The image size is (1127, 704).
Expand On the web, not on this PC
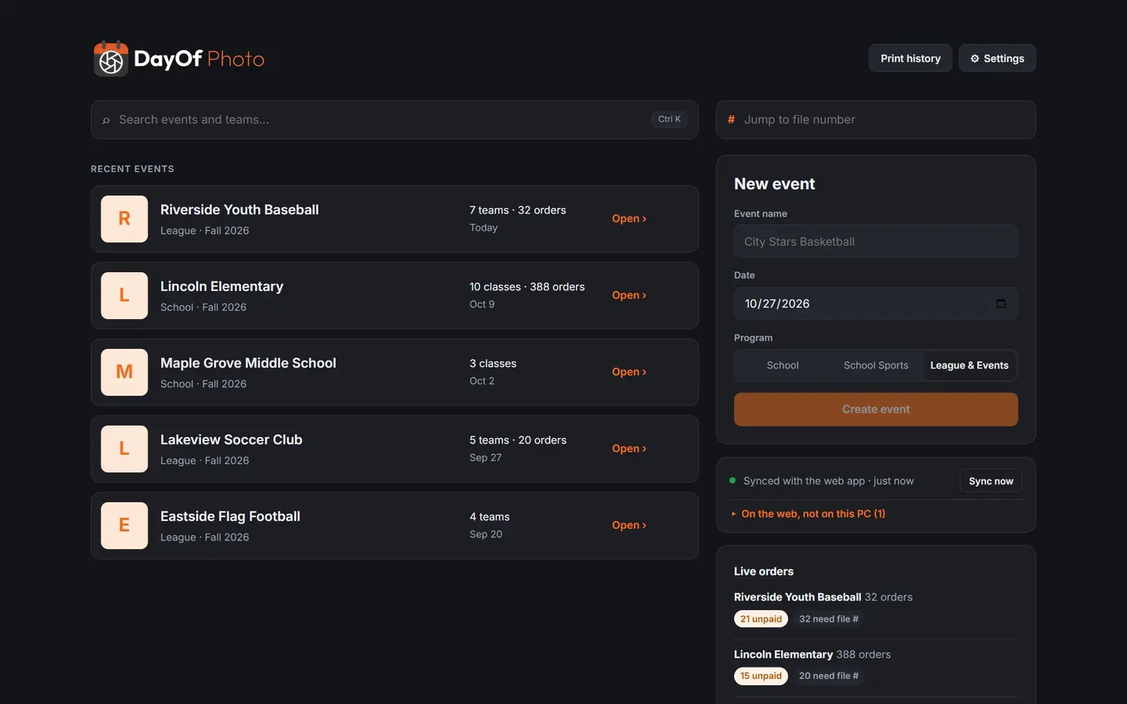(808, 514)
